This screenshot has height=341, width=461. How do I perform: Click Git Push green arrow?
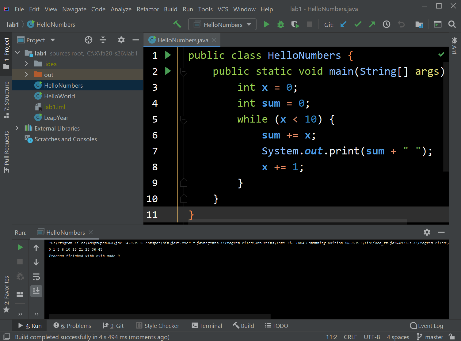(372, 24)
